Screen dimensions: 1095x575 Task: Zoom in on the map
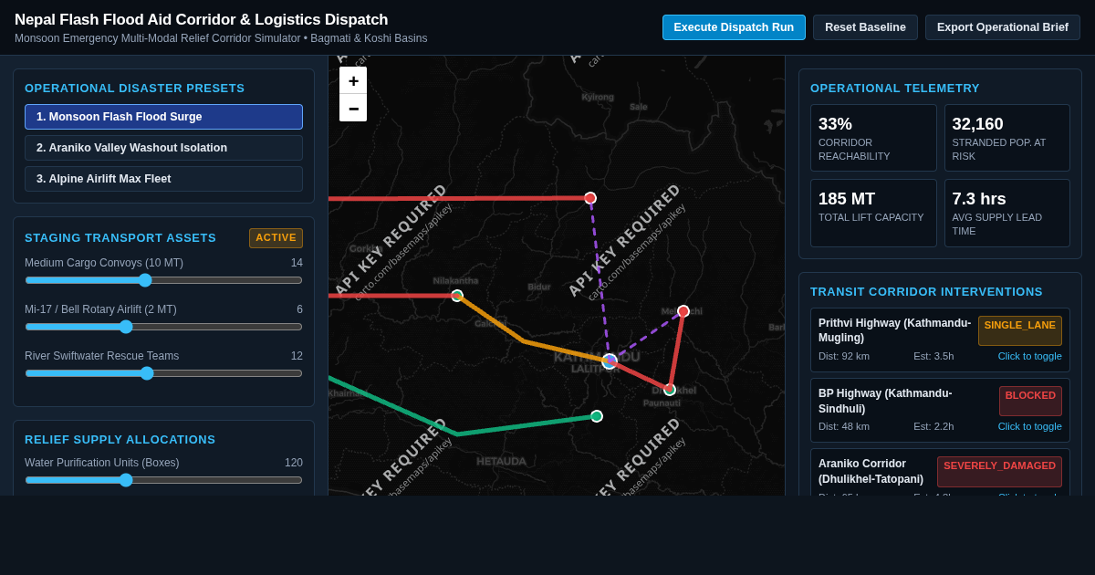pos(353,80)
